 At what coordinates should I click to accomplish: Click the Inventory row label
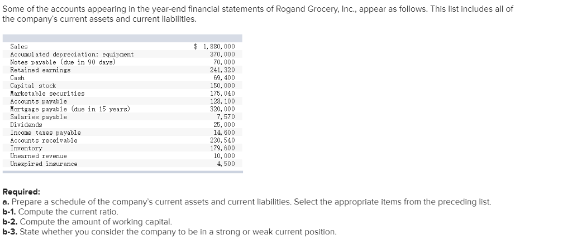(x=26, y=148)
